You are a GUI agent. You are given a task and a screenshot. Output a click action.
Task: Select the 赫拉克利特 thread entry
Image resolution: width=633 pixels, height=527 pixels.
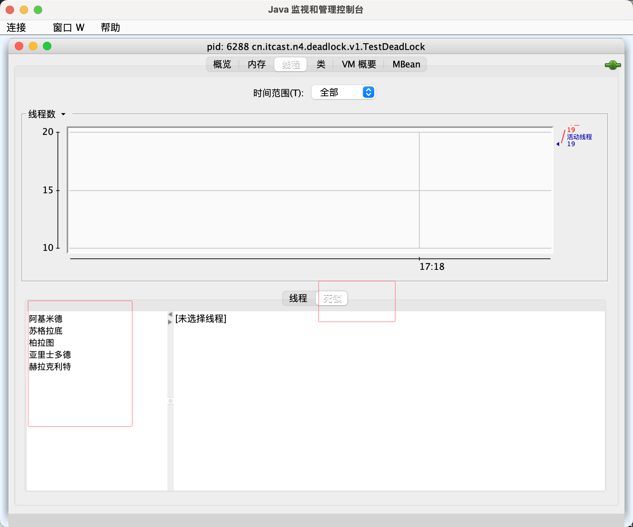50,367
